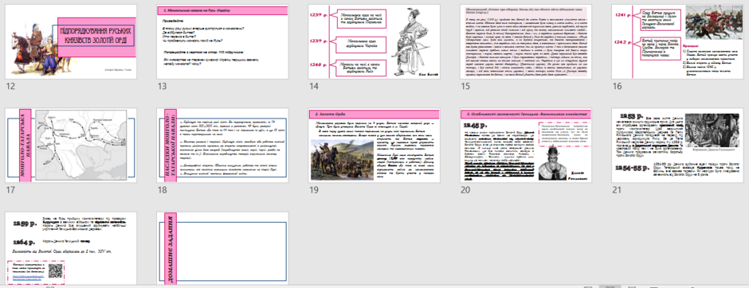Select the ДОМАШНЄ ЗАВДАННЯ slide thumbnail
This screenshot has width=749, height=288.
[x=222, y=248]
